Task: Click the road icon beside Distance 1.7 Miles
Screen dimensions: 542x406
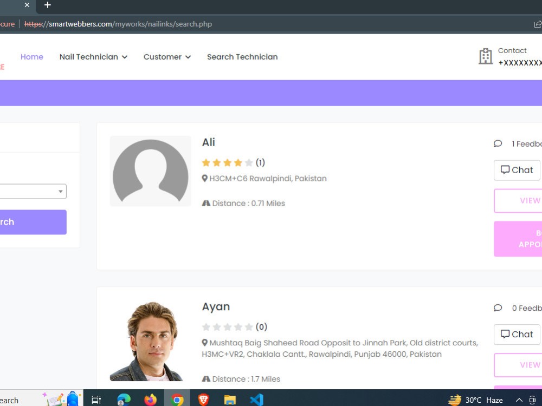Action: (x=206, y=379)
